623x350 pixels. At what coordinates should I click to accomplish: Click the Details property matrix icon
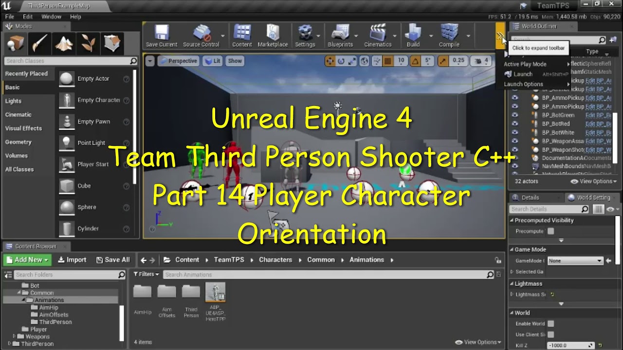599,209
